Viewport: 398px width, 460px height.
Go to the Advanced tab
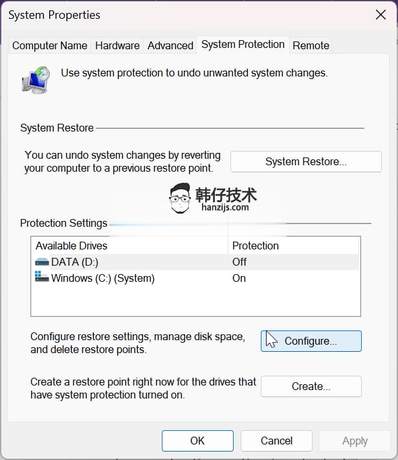coord(170,45)
